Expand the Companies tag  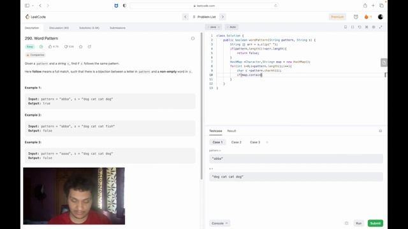point(35,55)
